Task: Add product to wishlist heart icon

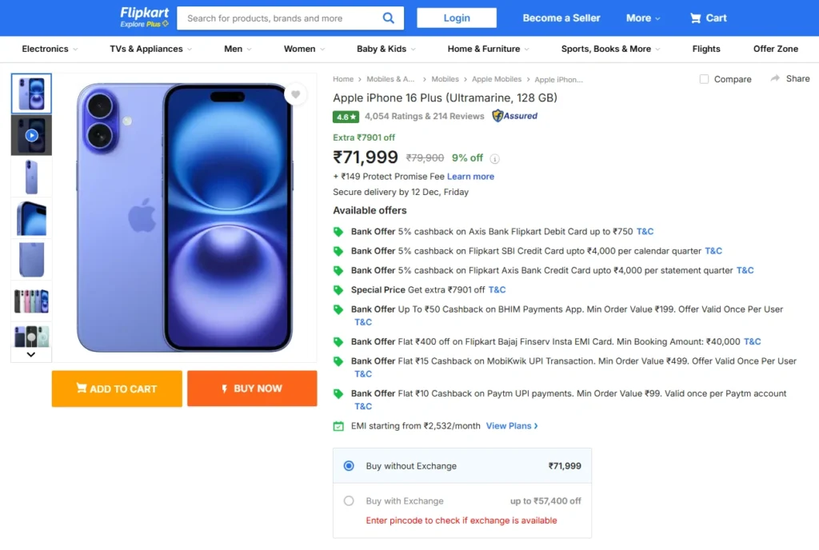Action: [x=295, y=94]
